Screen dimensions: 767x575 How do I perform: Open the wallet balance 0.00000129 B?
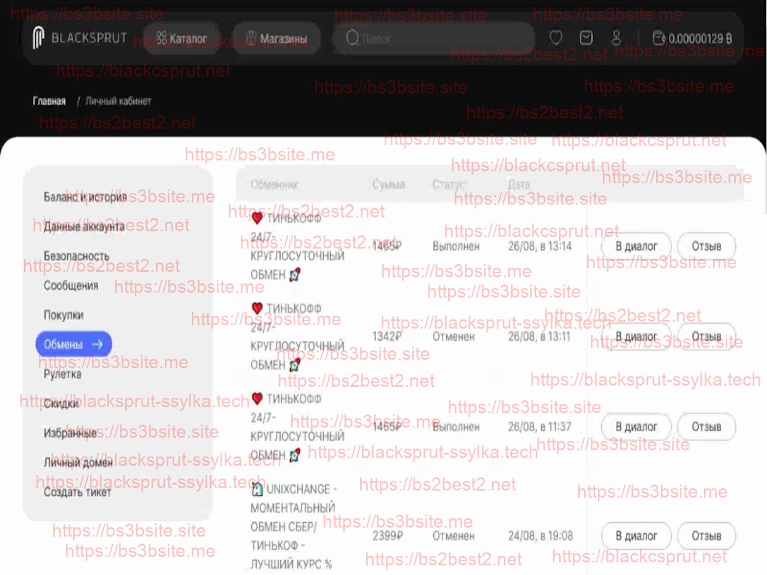(x=692, y=38)
